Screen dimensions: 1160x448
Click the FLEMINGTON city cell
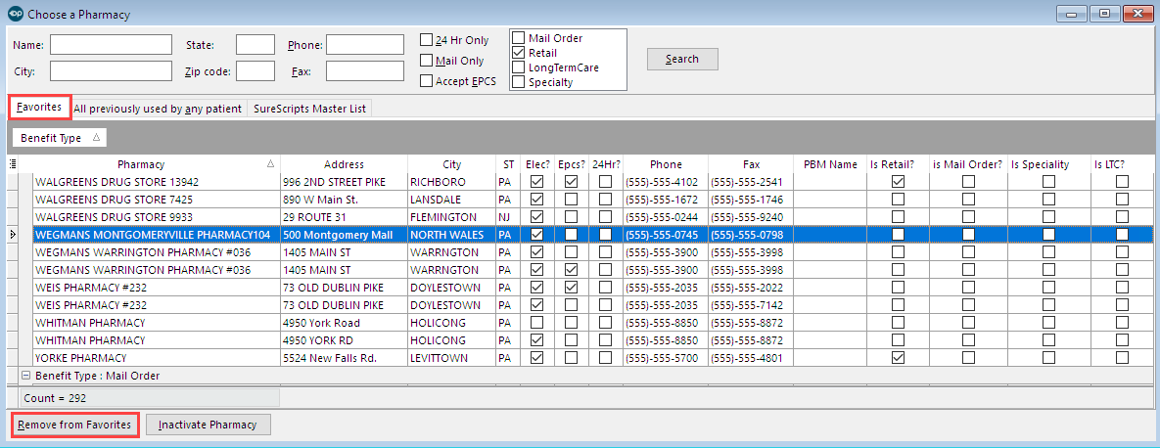(x=451, y=216)
